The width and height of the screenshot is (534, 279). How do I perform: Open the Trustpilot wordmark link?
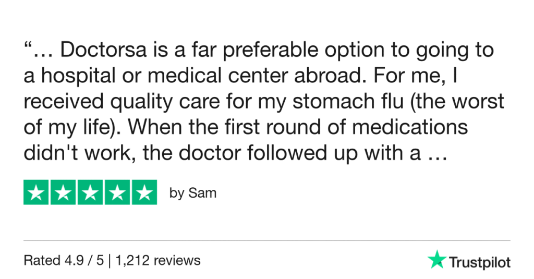click(480, 262)
